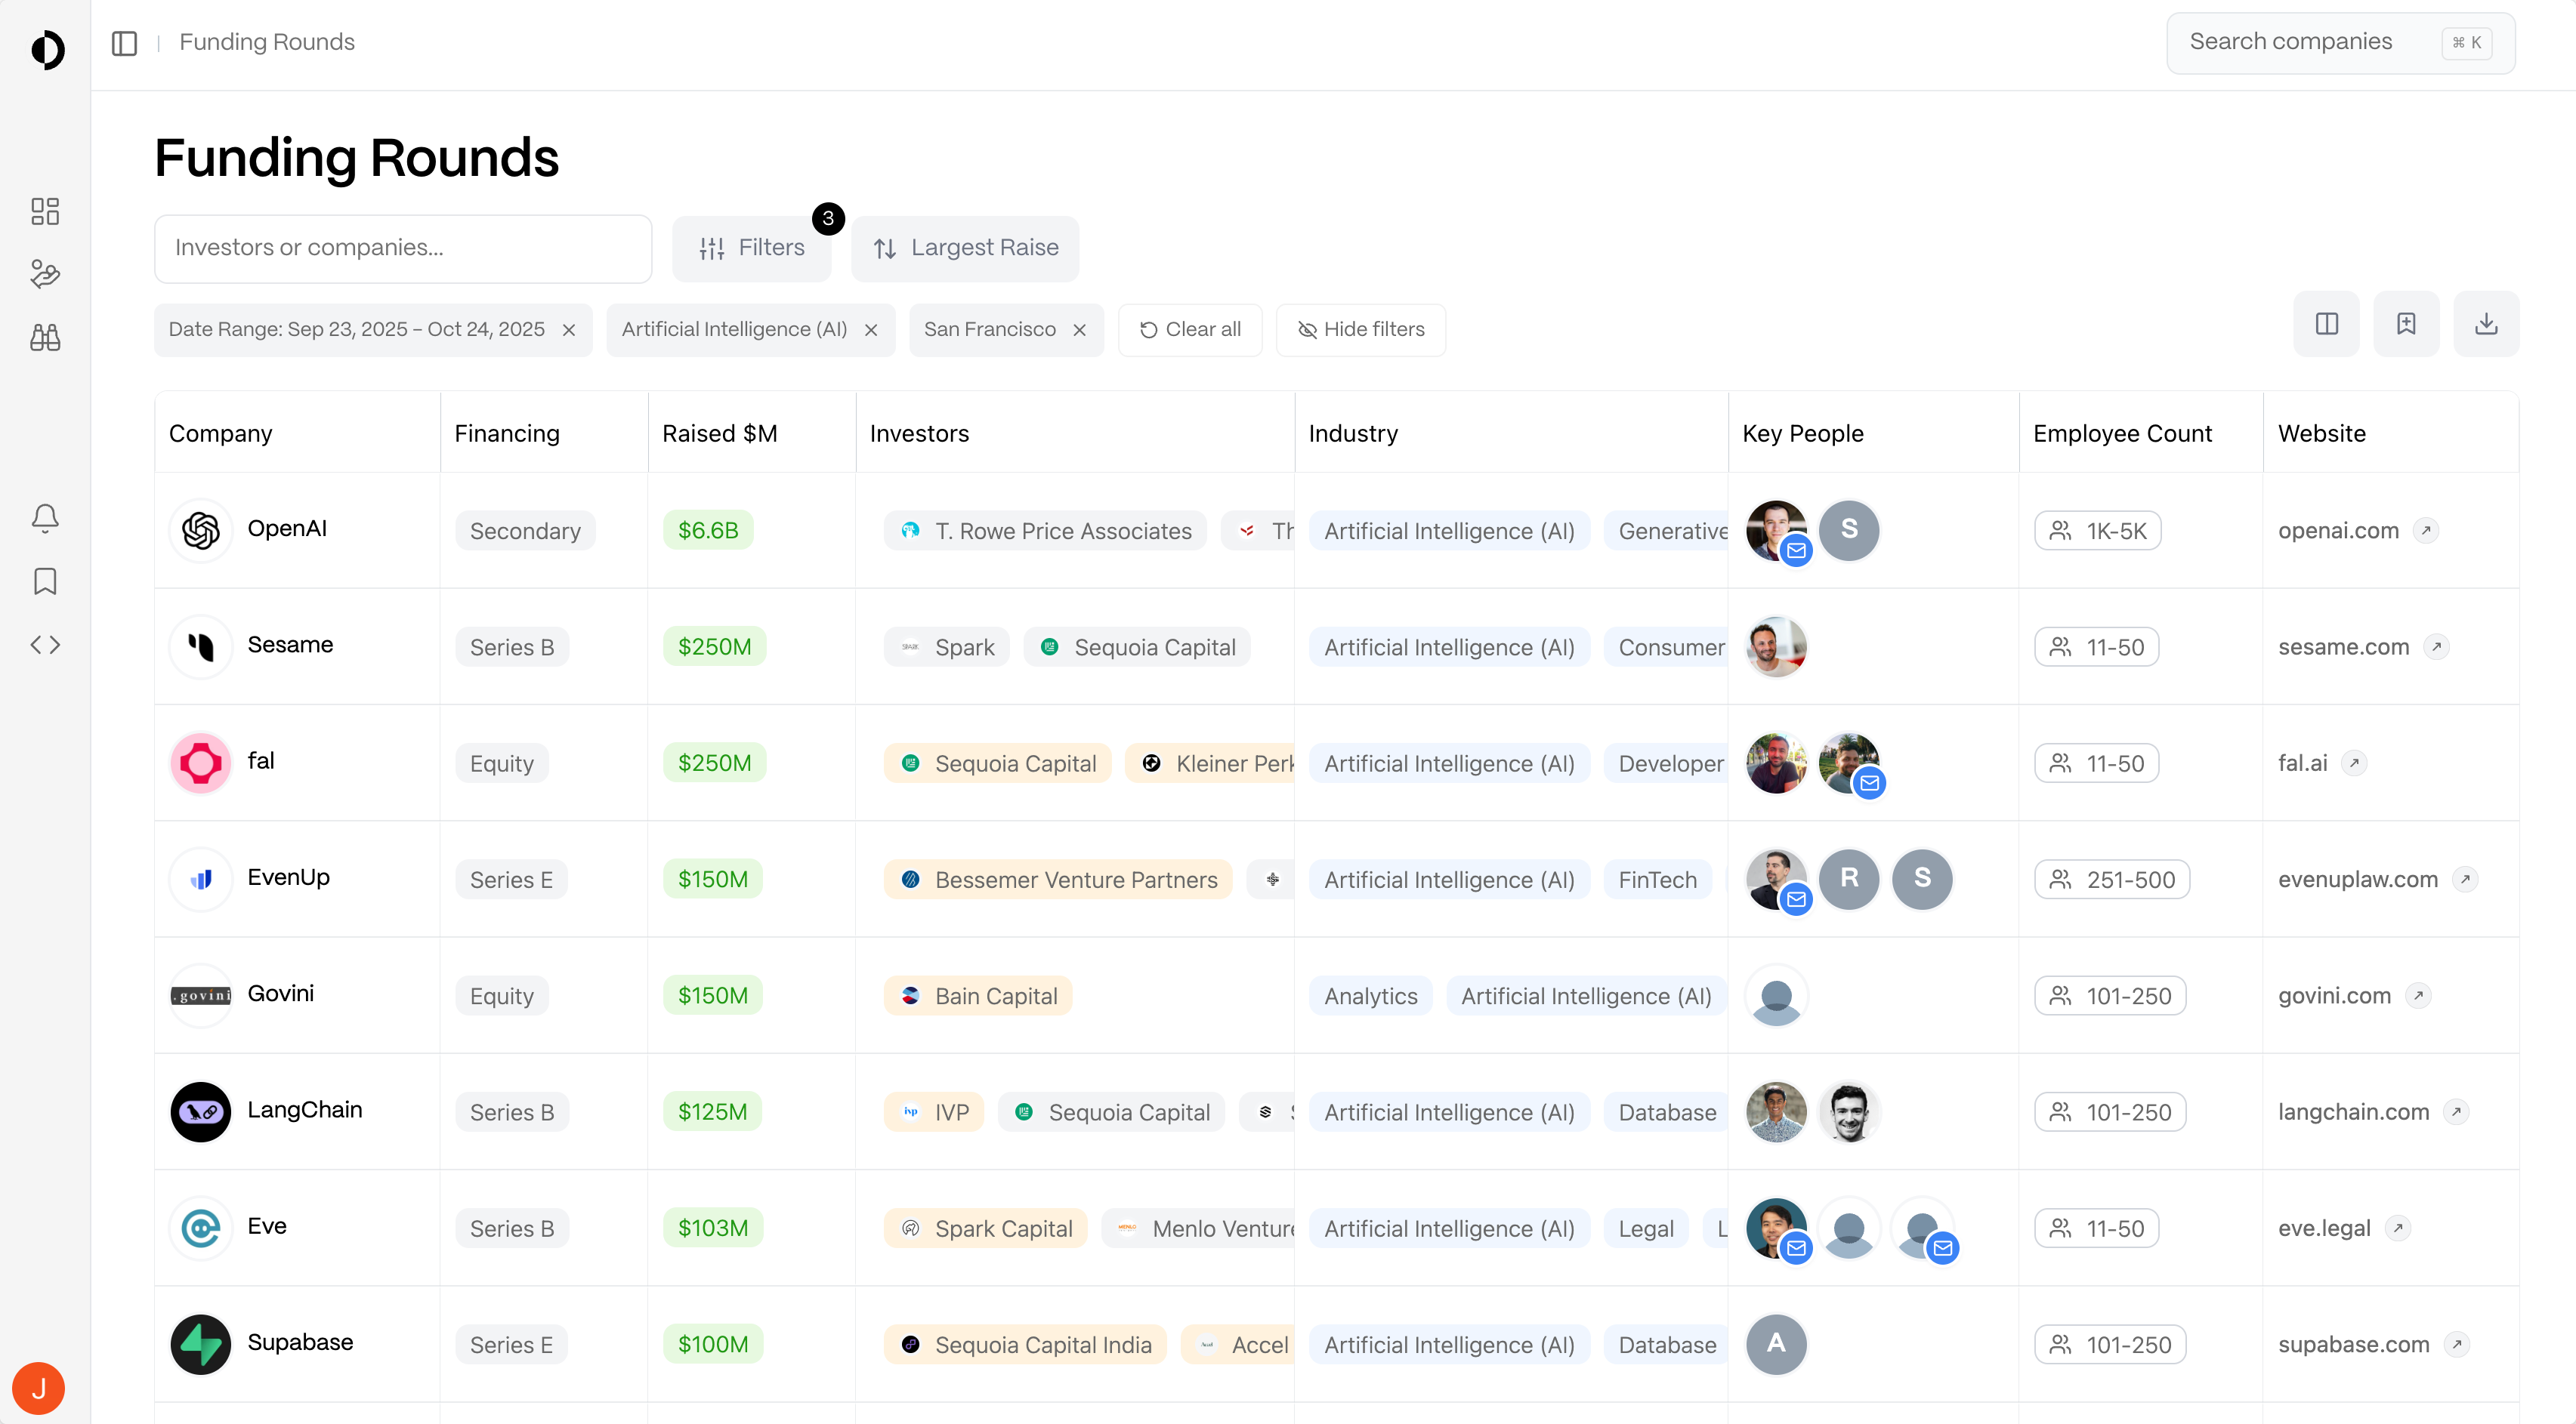Click the hand-holding-coin icon in sidebar
Screen dimensions: 2576x1424
point(45,274)
